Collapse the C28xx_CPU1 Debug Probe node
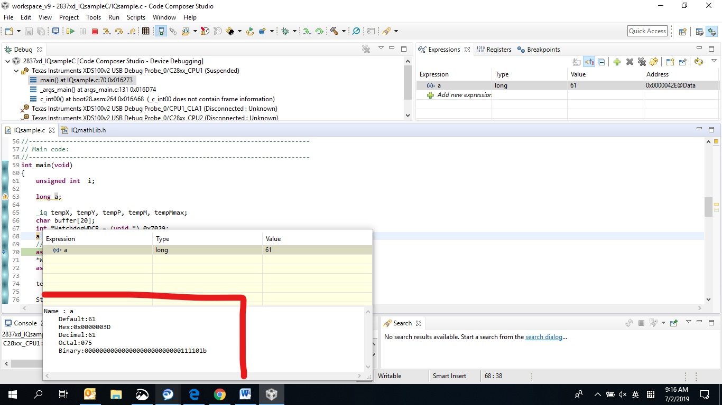The width and height of the screenshot is (722, 405). click(x=16, y=71)
